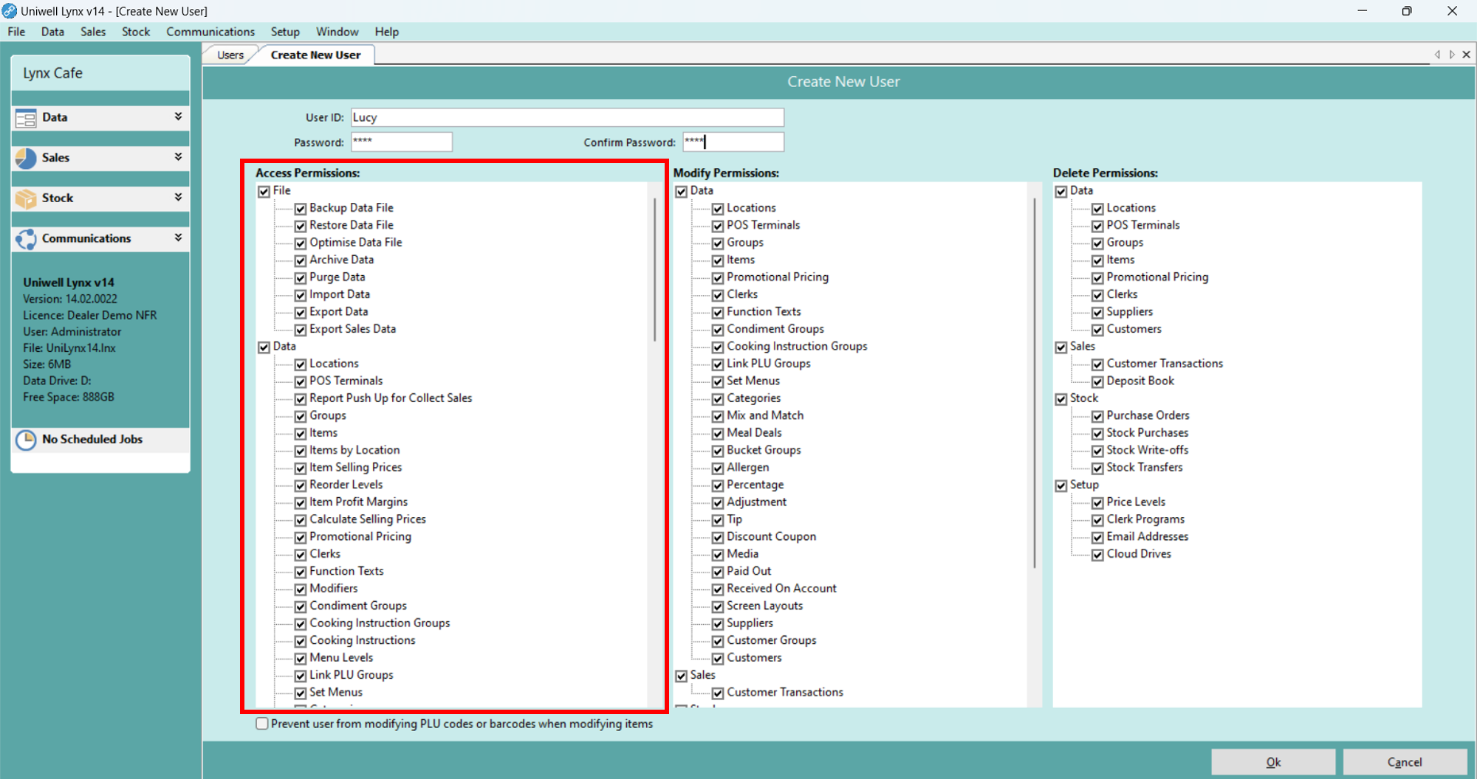Click the Sales pie chart icon
The width and height of the screenshot is (1477, 779).
coord(26,158)
